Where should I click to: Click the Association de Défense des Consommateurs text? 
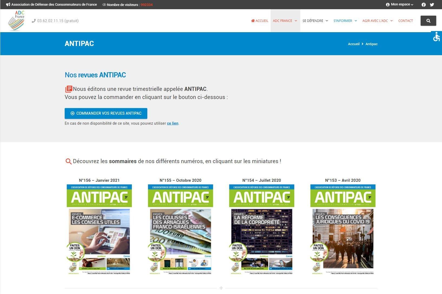click(x=54, y=5)
